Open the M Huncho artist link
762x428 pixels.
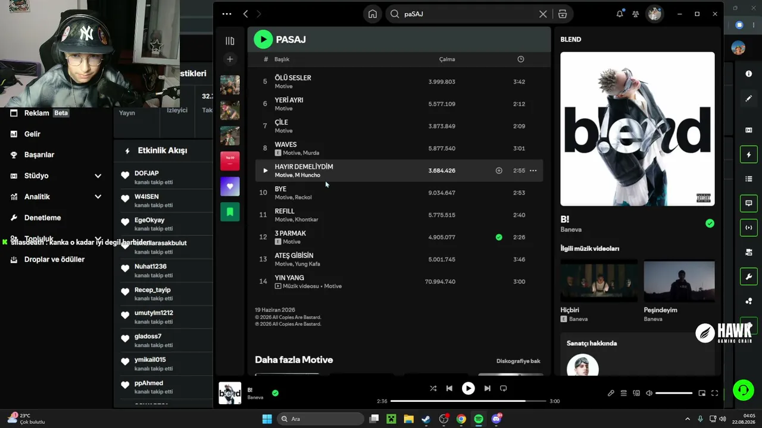point(308,175)
